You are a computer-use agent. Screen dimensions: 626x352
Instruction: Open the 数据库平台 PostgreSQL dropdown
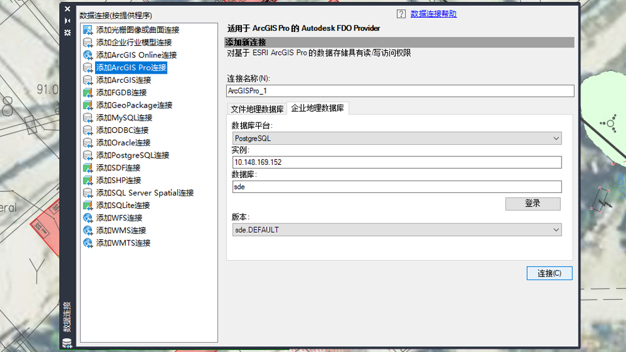[x=397, y=138]
